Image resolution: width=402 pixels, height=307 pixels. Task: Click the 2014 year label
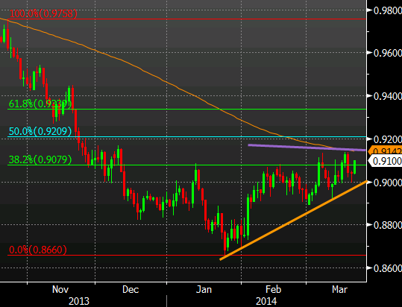pyautogui.click(x=266, y=301)
